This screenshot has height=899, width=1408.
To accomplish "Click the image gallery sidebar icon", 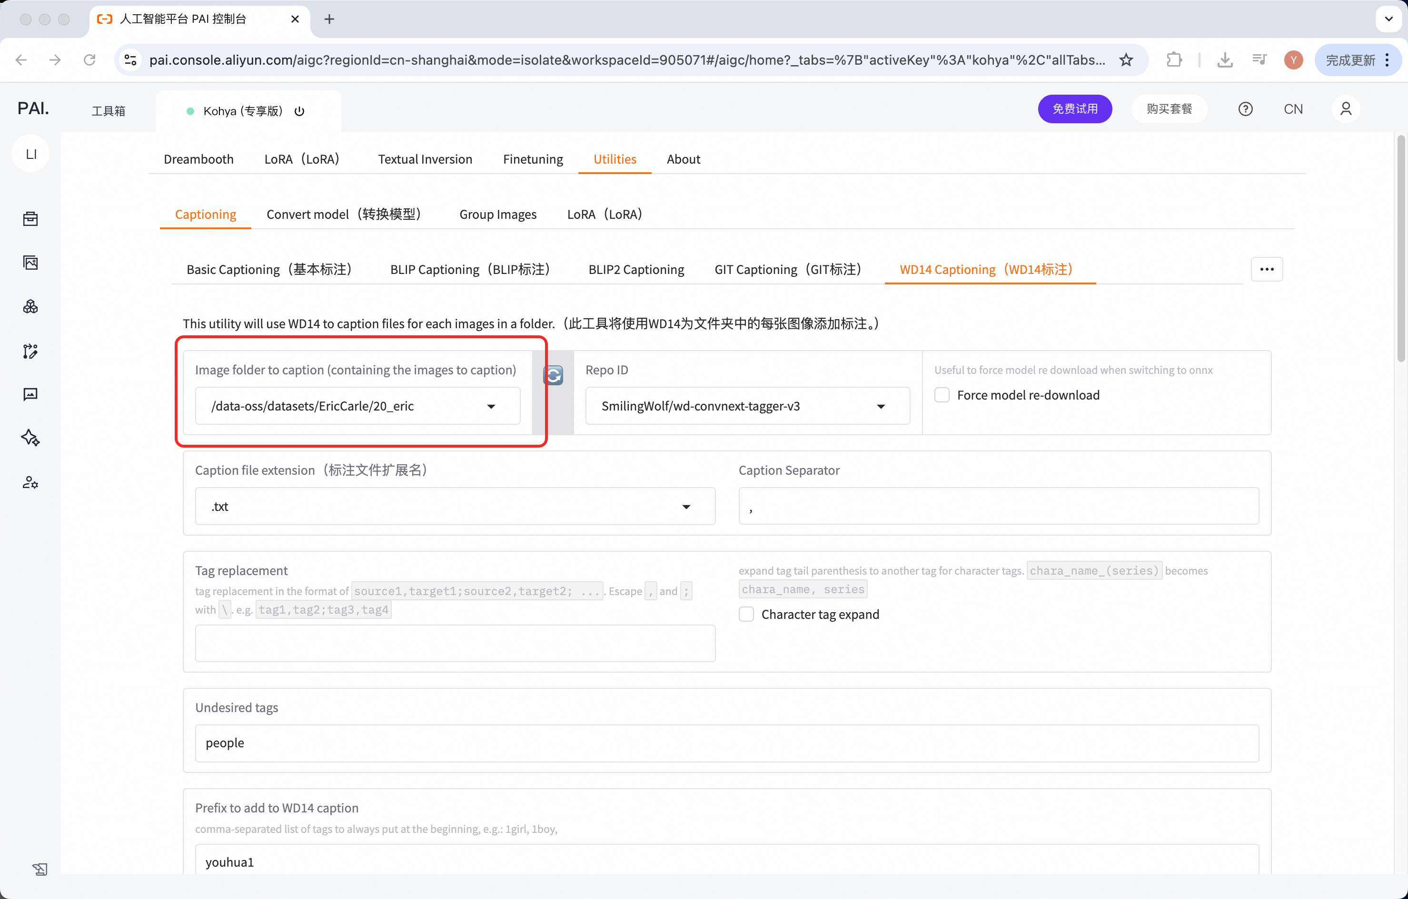I will [x=30, y=263].
